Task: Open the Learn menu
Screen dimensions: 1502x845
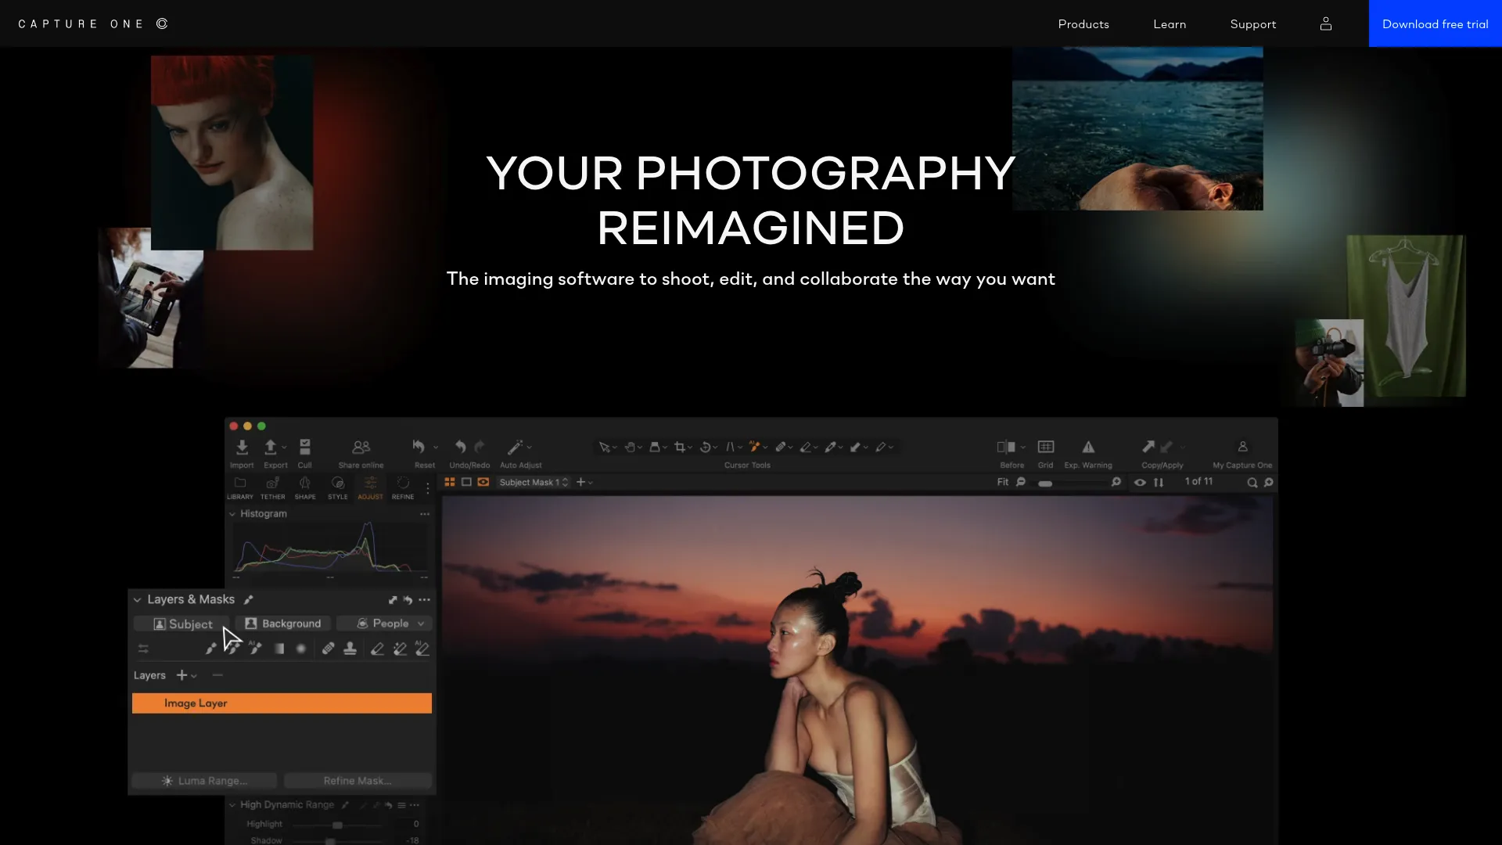Action: pyautogui.click(x=1170, y=24)
